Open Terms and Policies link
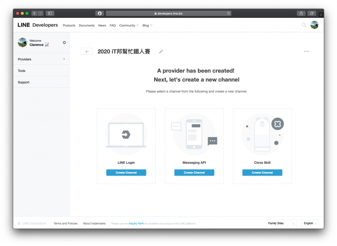 [65, 223]
